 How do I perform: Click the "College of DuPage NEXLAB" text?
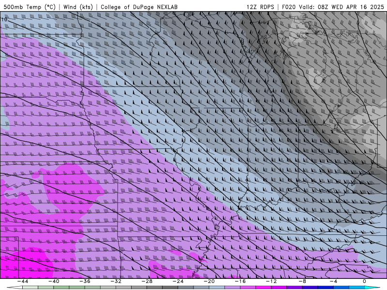139,7
